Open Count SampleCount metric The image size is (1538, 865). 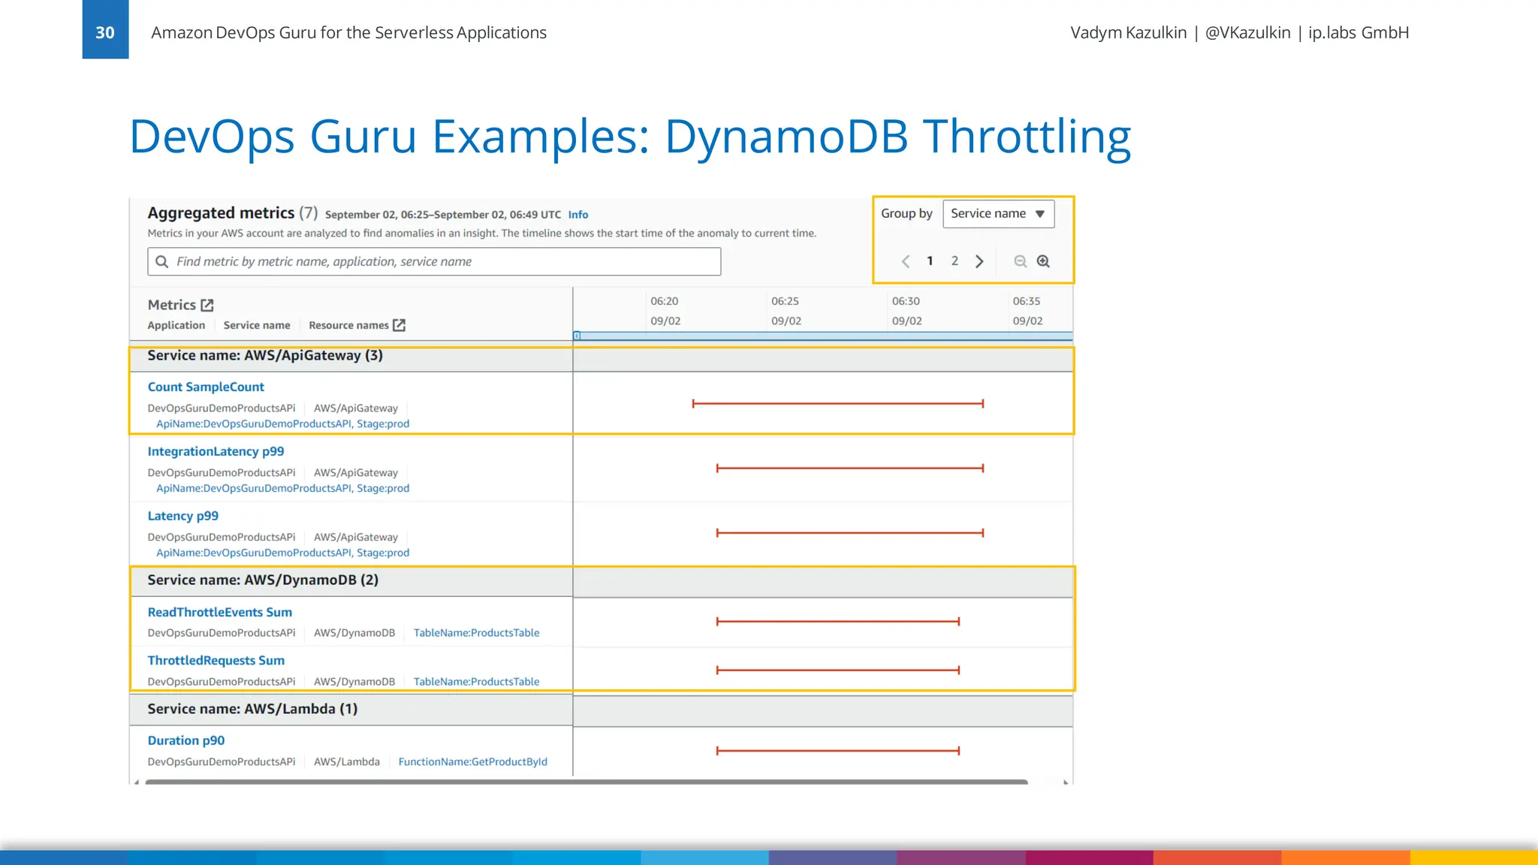[206, 387]
